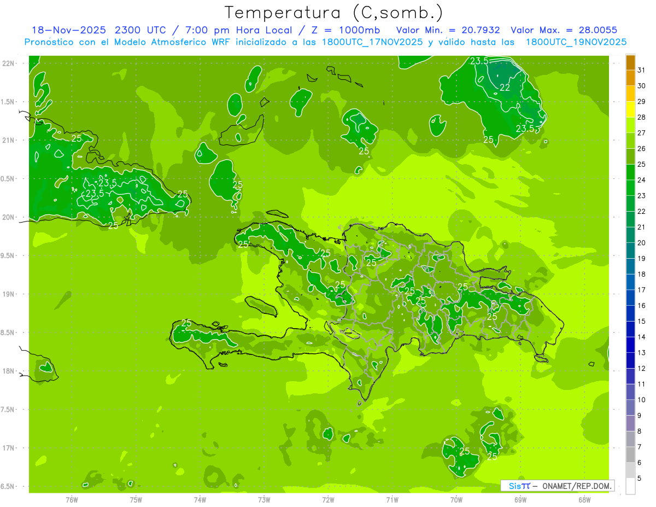Click the 19 label on the colour scale
Image resolution: width=656 pixels, height=507 pixels.
click(x=642, y=259)
